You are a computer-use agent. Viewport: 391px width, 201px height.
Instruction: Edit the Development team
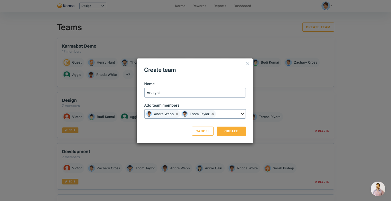[70, 182]
